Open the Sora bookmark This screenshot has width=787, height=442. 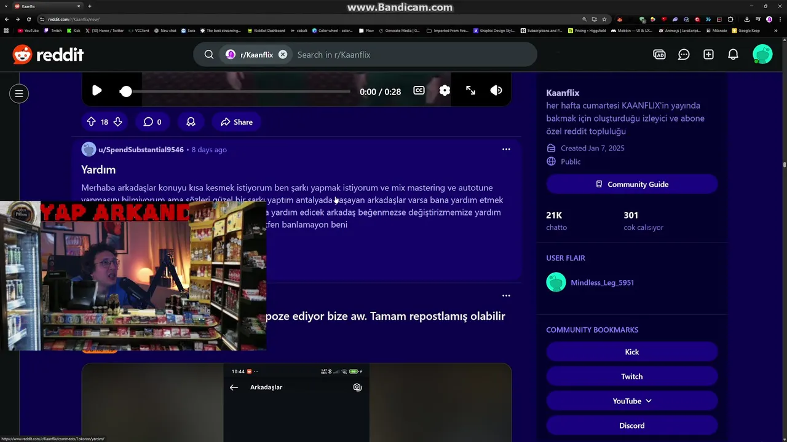(x=188, y=31)
